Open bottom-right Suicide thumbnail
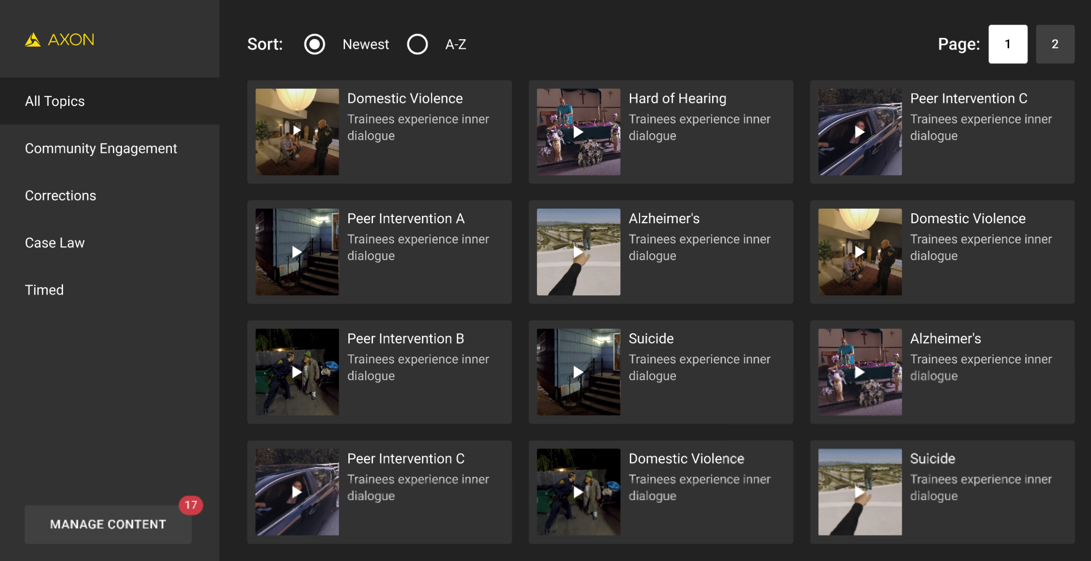Screen dimensions: 1091x561 [859, 492]
